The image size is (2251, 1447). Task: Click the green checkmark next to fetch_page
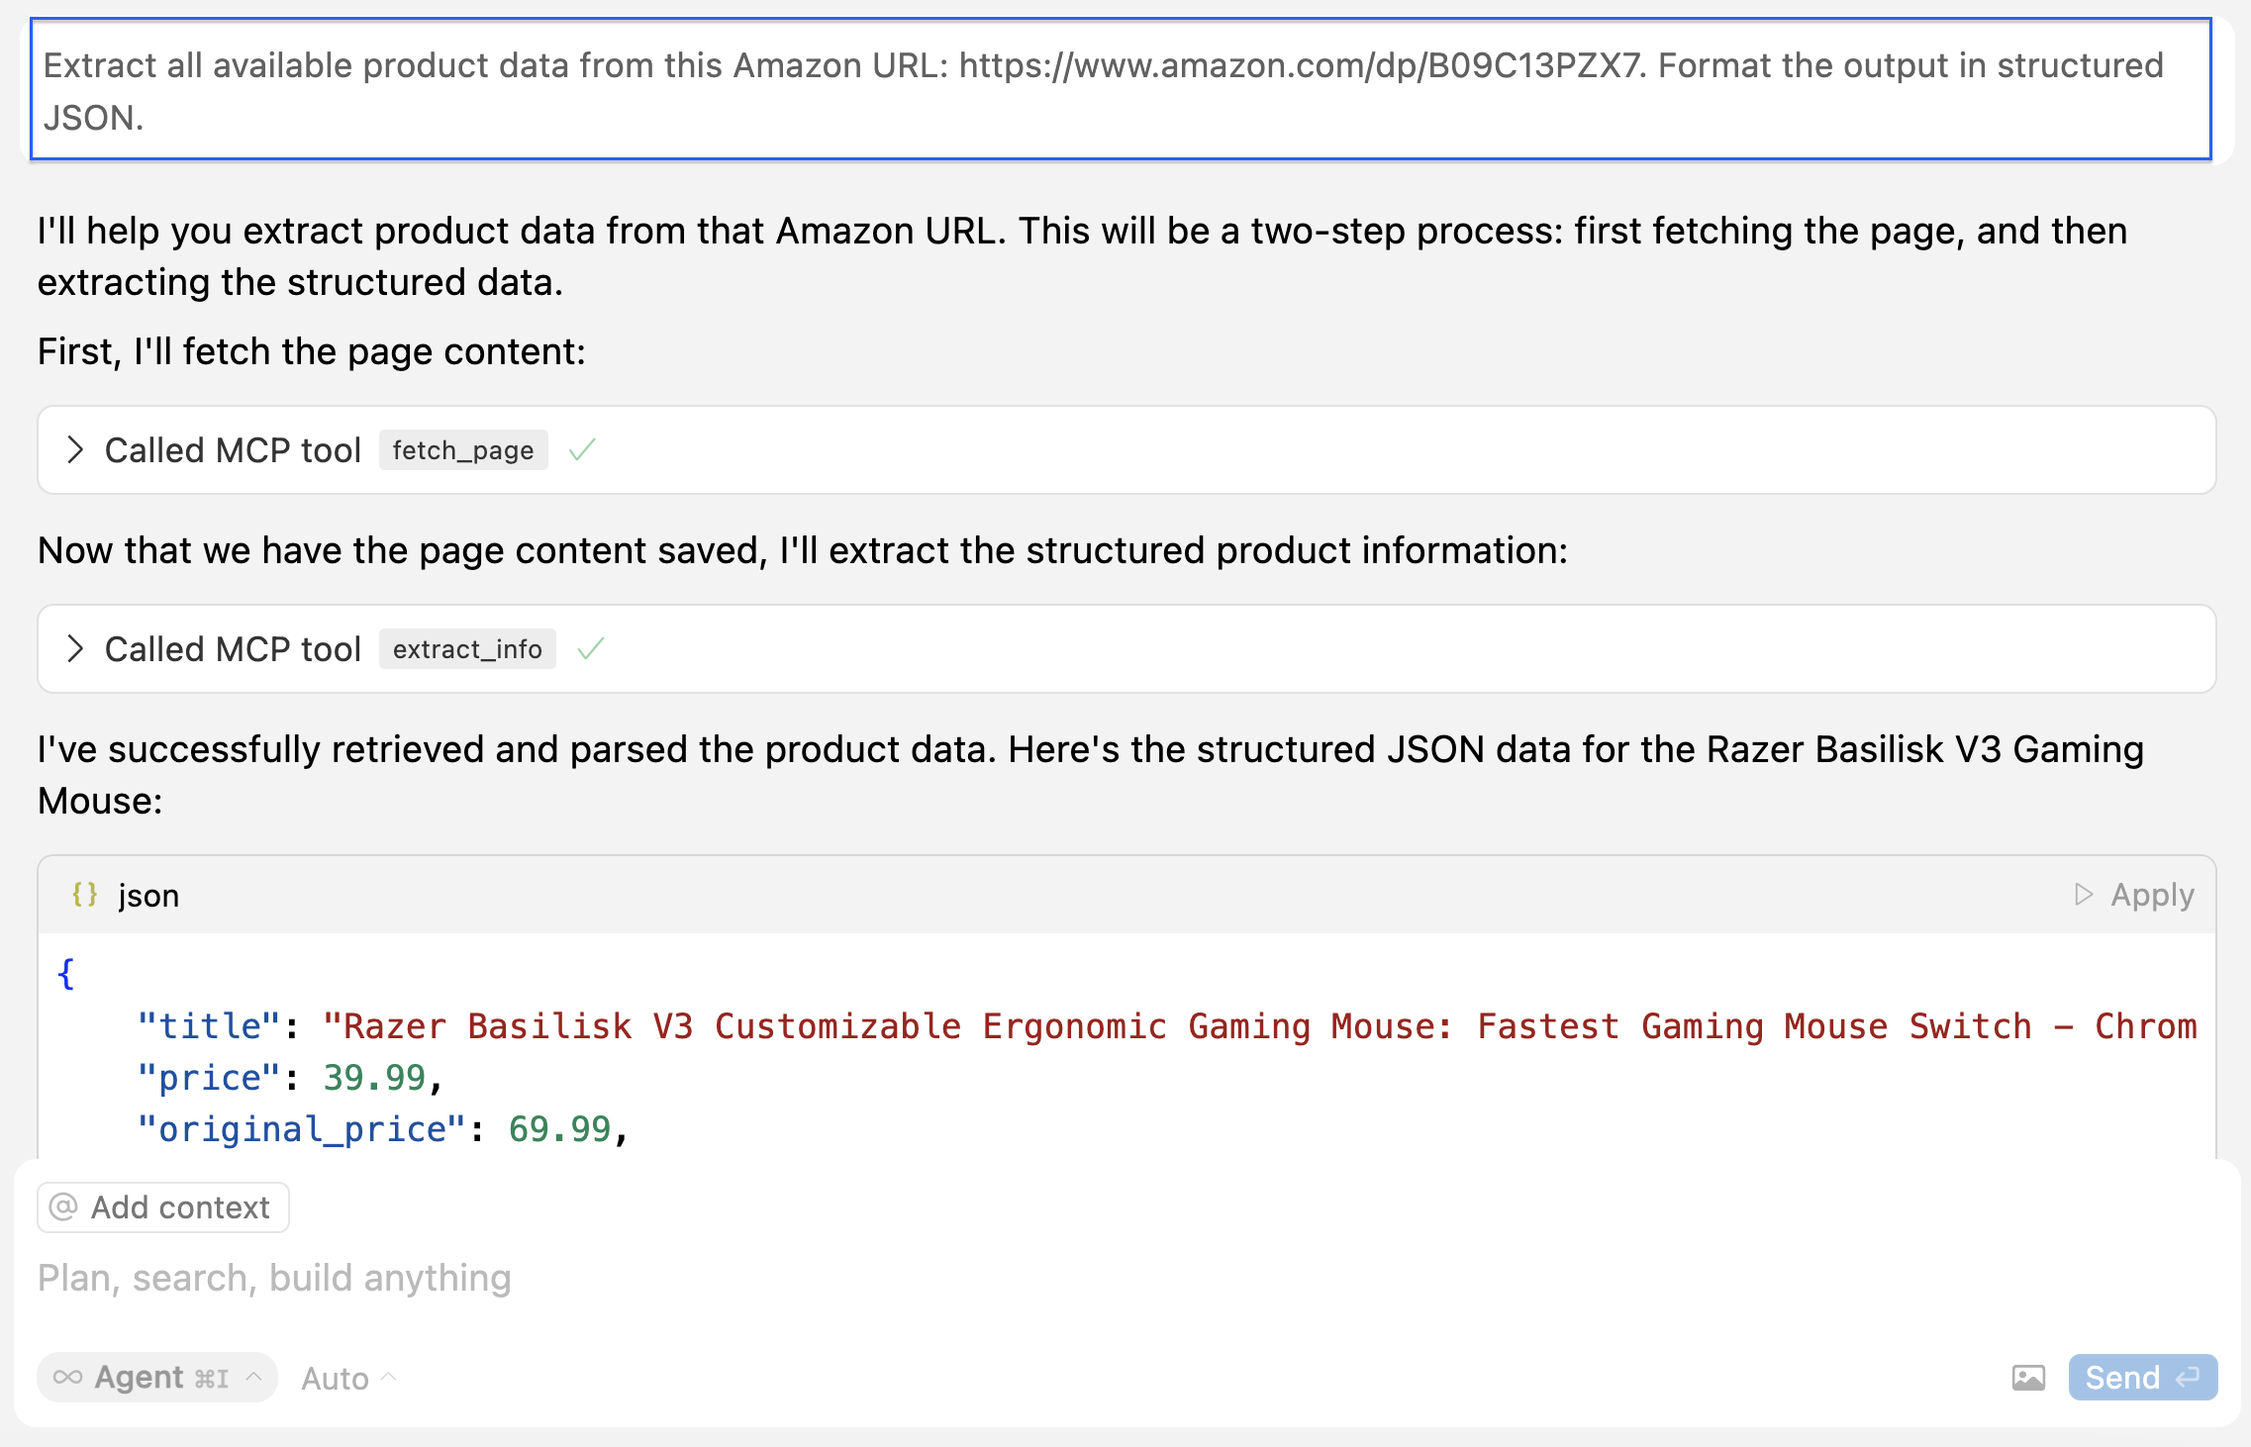(582, 450)
